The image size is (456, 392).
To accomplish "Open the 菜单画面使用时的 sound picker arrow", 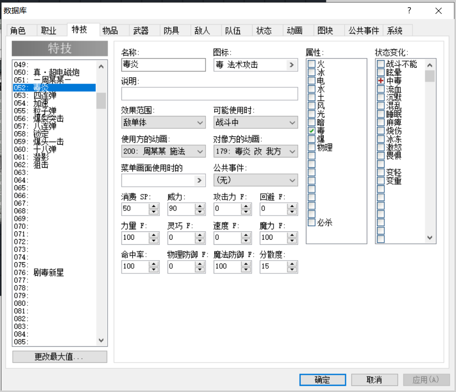I will pyautogui.click(x=199, y=180).
